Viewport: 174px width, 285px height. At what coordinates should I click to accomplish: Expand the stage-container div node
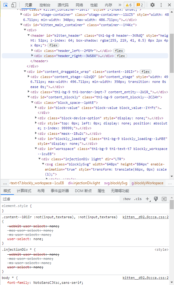pyautogui.click(x=21, y=14)
